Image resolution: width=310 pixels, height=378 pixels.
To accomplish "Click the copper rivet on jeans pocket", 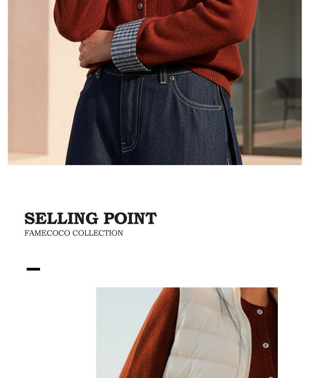I will [172, 78].
